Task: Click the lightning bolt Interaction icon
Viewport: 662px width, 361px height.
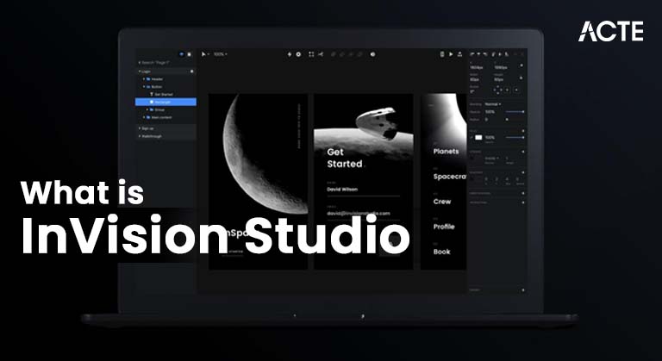Action: 290,54
